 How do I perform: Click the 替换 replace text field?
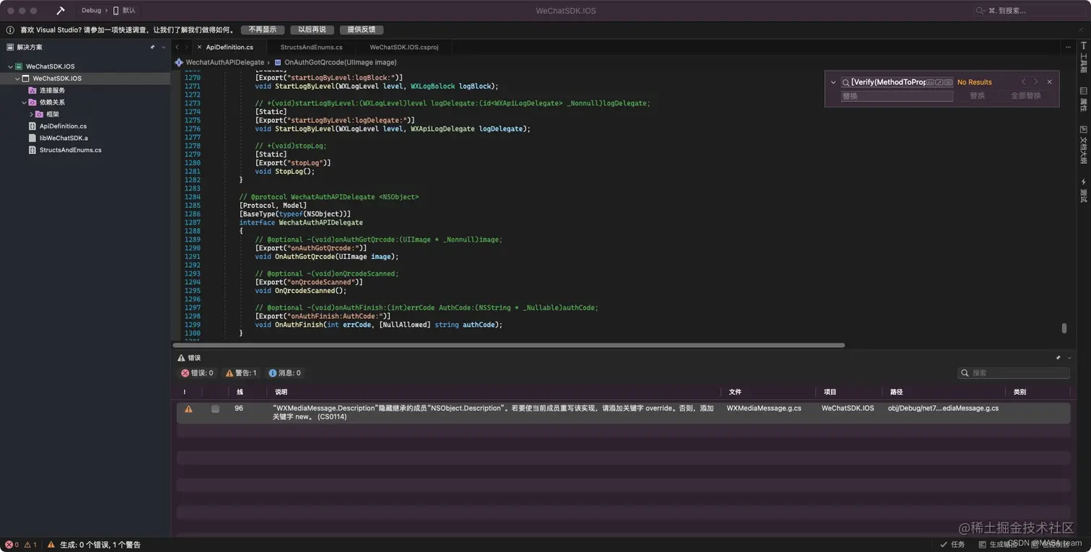tap(897, 96)
